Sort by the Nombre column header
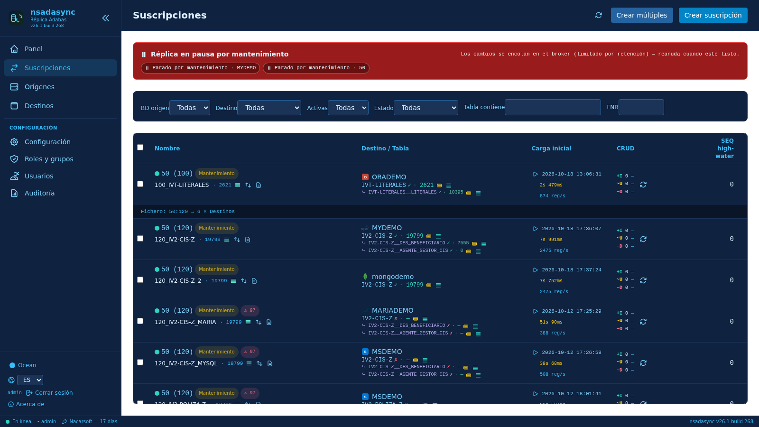 coord(167,149)
